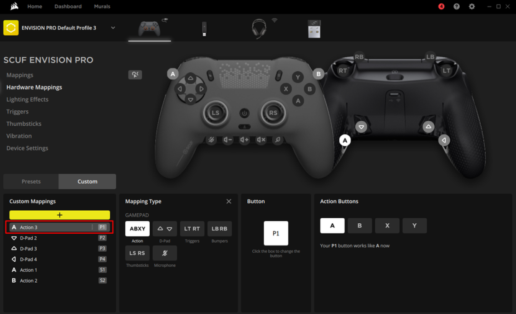This screenshot has width=516, height=314.
Task: Switch to the Custom tab
Action: [87, 182]
